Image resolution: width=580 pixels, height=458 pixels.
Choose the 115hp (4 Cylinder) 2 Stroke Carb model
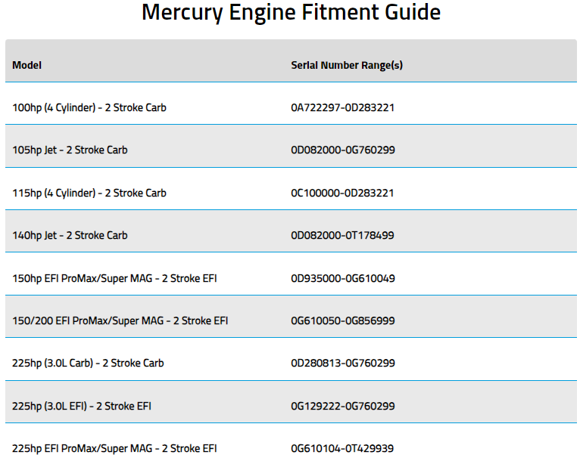point(89,193)
